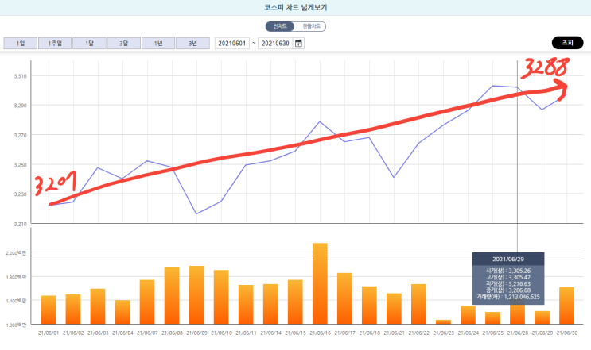Click the 2021/06/29 tooltip header
The image size is (591, 350).
click(x=508, y=259)
